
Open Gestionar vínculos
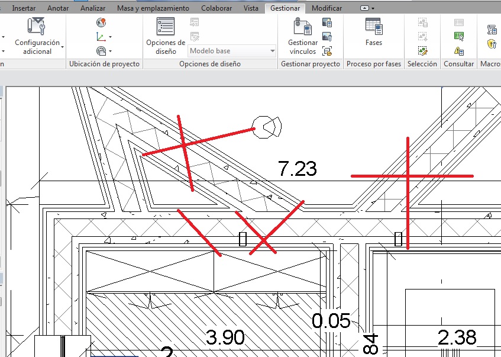tap(302, 36)
